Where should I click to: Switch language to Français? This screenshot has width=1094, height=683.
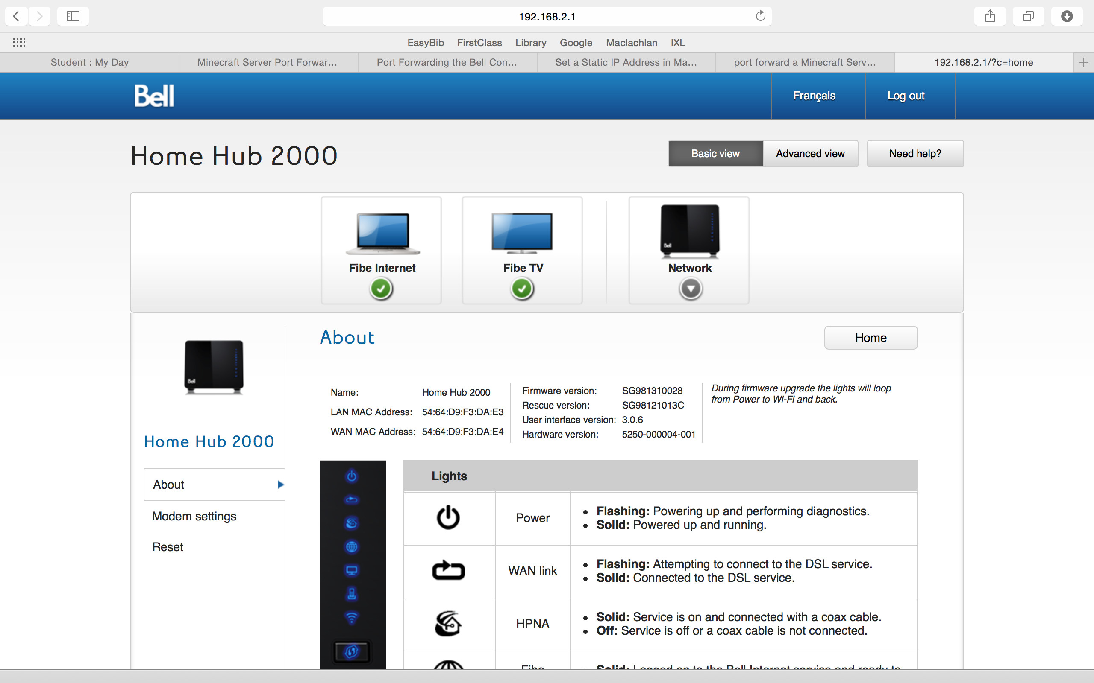[814, 96]
